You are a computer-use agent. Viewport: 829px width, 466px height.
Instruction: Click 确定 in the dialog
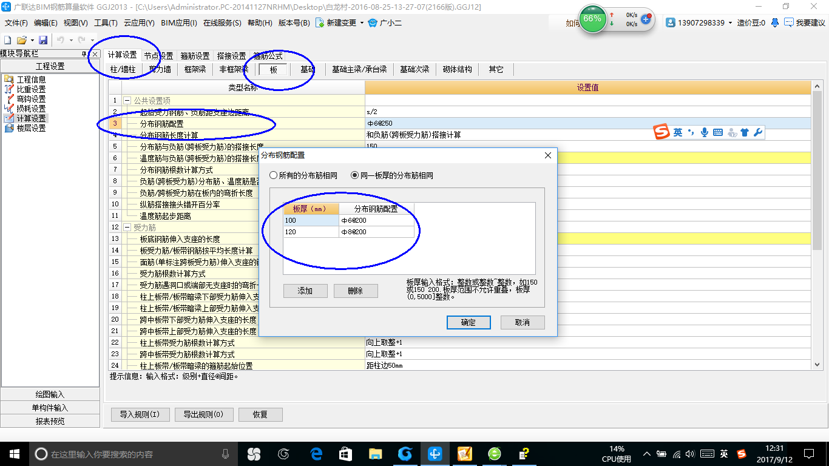469,322
